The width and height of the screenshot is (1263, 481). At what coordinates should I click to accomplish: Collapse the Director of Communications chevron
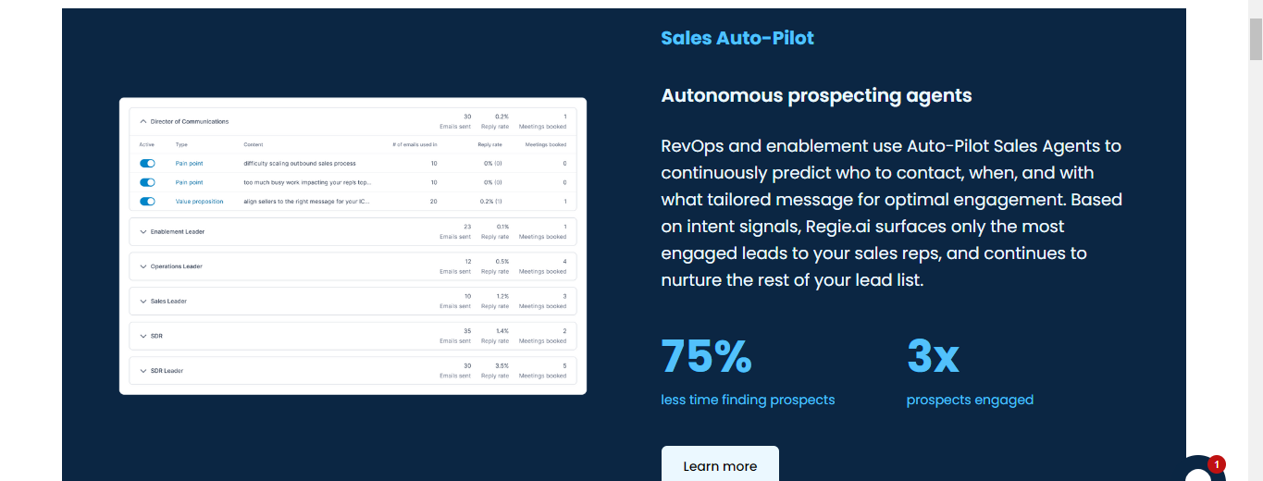click(143, 121)
